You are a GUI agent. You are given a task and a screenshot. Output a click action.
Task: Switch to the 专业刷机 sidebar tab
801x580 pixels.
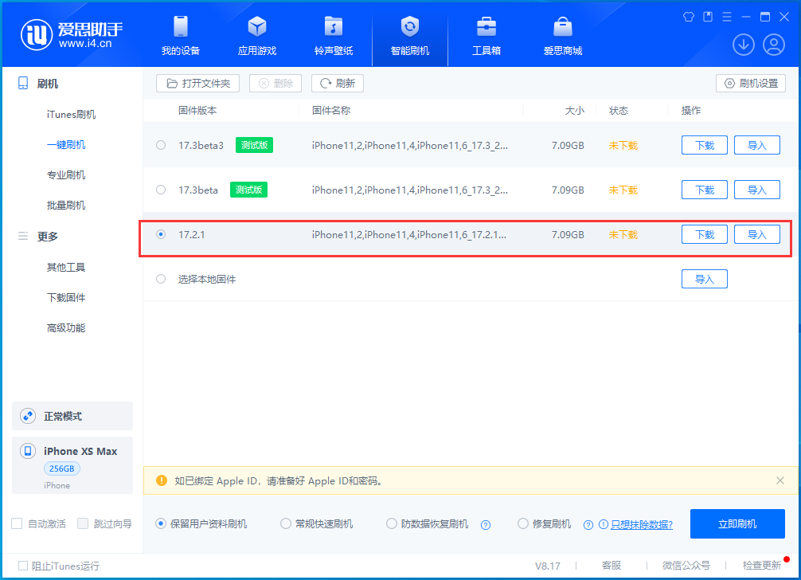coord(65,174)
